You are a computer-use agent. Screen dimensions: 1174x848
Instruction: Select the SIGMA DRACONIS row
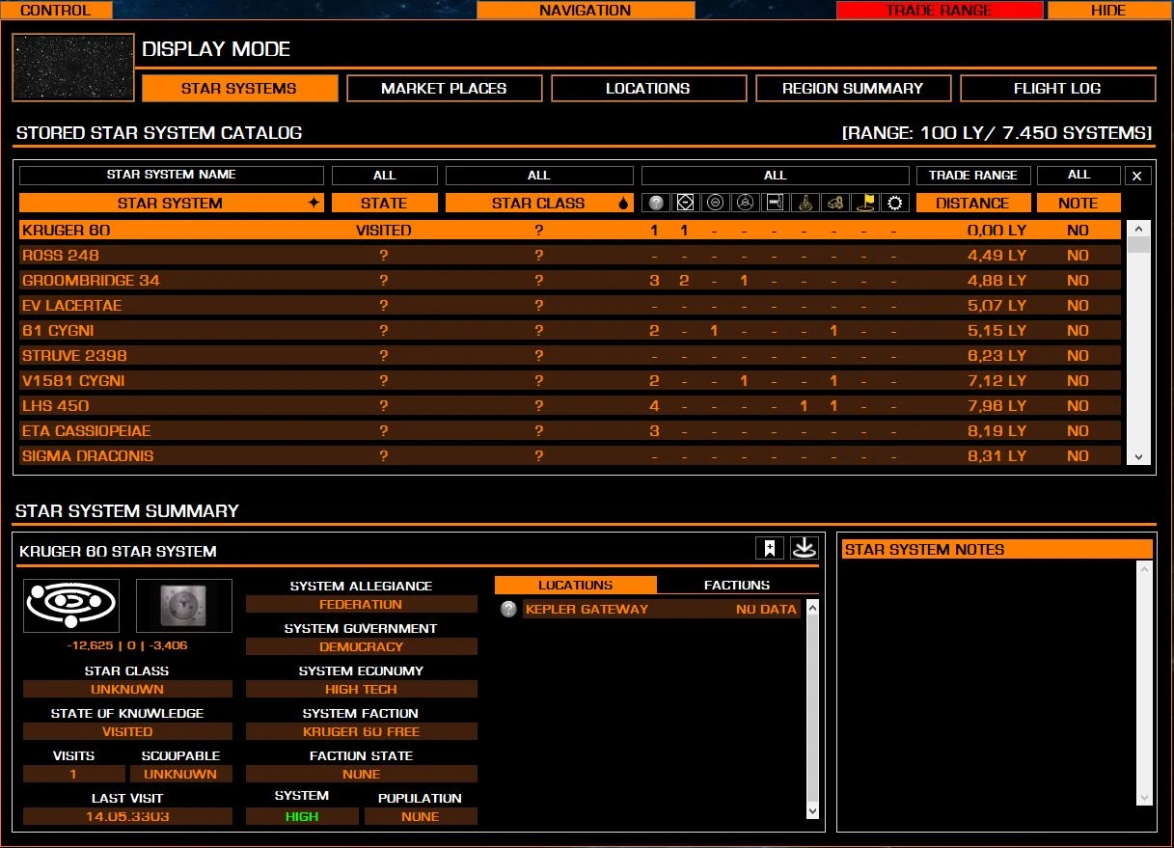570,456
